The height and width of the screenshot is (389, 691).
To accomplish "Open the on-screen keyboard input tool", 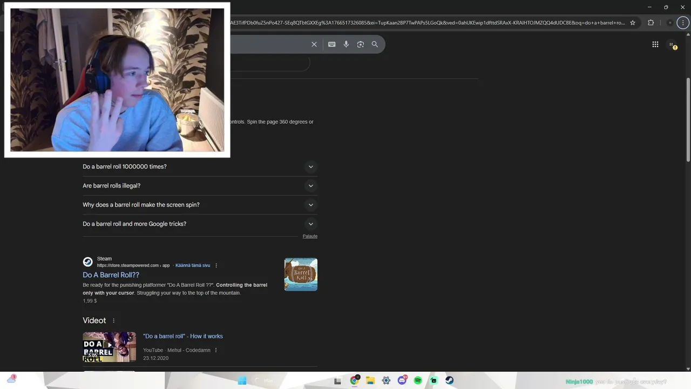I will tap(332, 44).
